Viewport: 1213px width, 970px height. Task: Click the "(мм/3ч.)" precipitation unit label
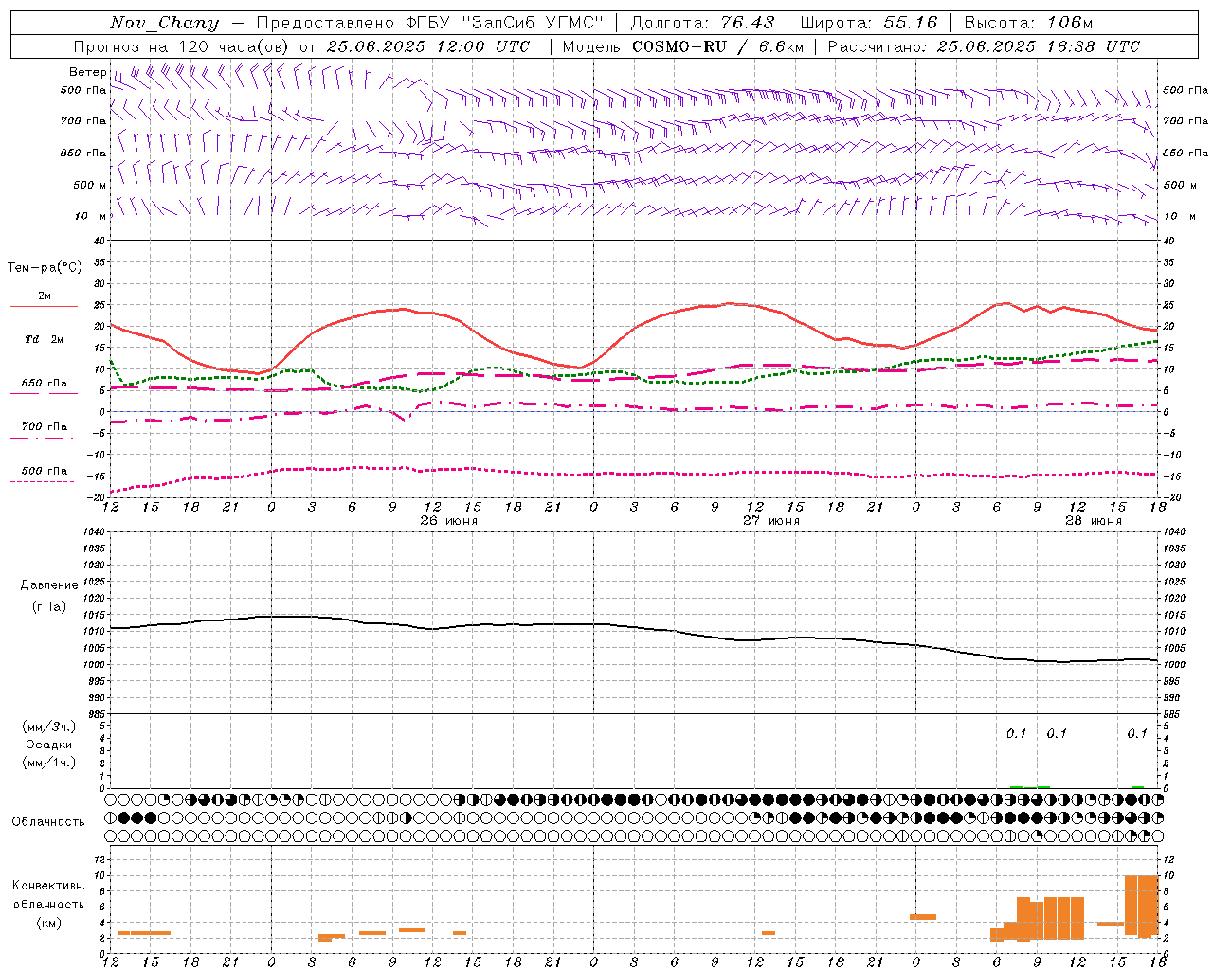click(49, 727)
